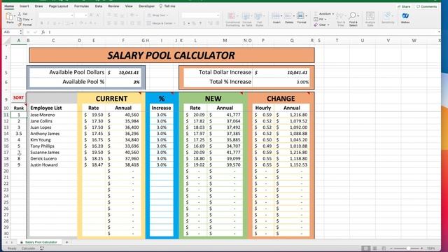Click the Wrap Text icon
This screenshot has height=252, width=448.
pos(149,15)
